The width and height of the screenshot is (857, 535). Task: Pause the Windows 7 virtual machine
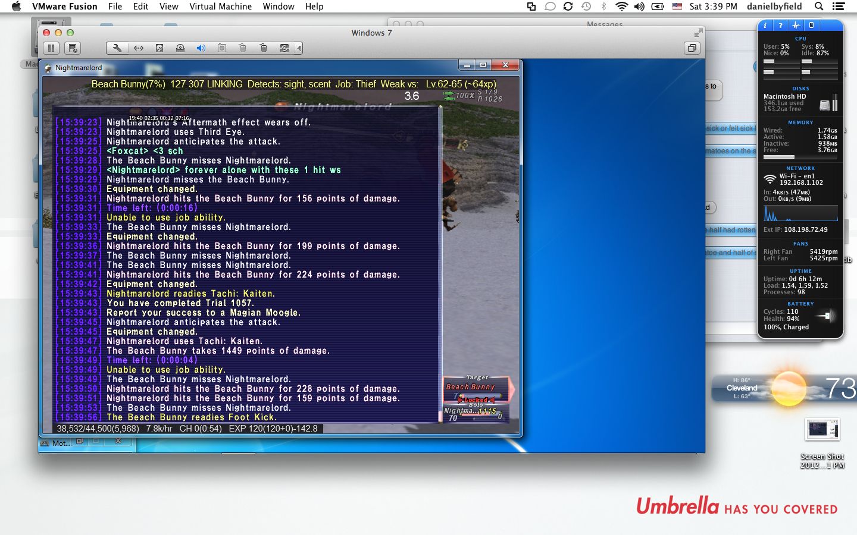point(51,48)
